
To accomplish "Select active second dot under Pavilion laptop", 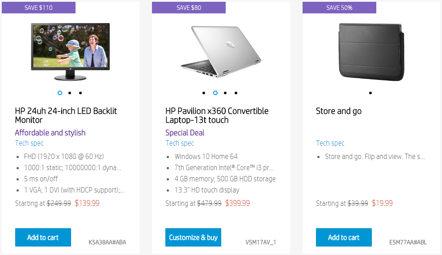I will click(x=215, y=93).
